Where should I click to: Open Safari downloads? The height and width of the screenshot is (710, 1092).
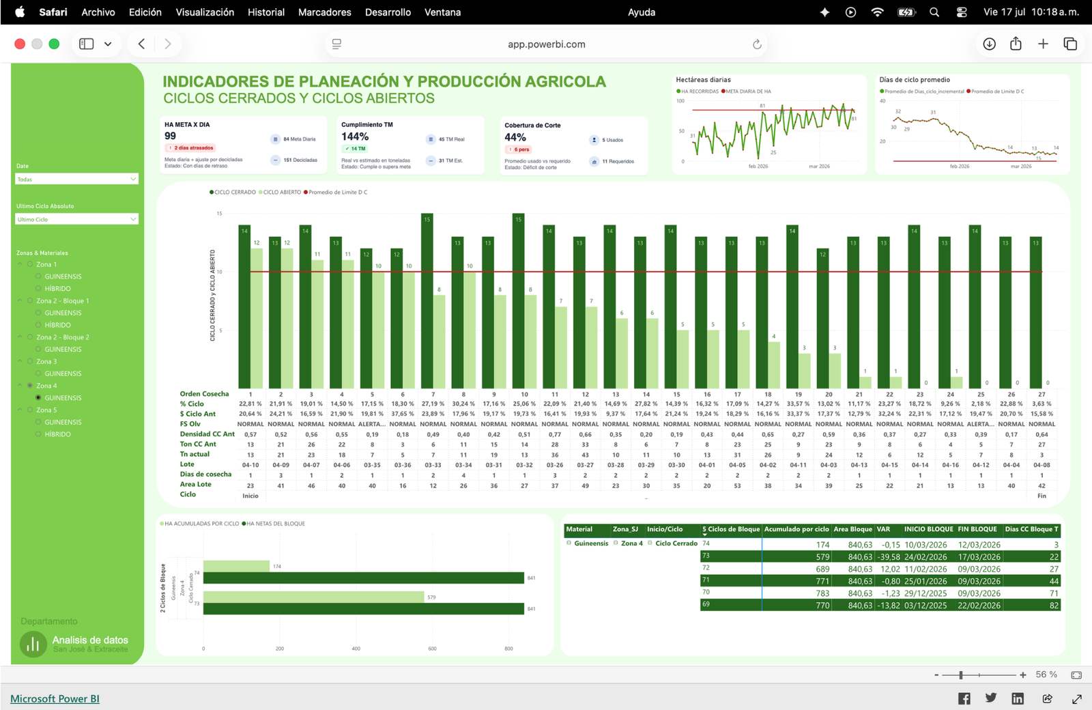pos(989,44)
